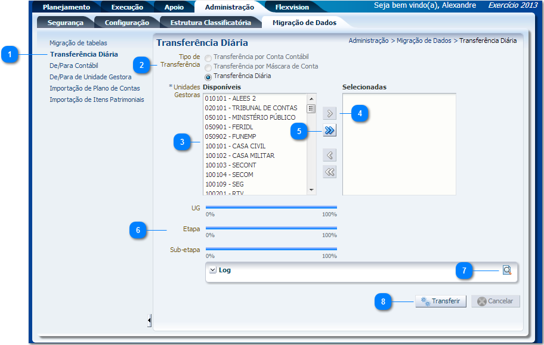The width and height of the screenshot is (544, 345).
Task: Click the Etapa progress bar
Action: pos(271,228)
